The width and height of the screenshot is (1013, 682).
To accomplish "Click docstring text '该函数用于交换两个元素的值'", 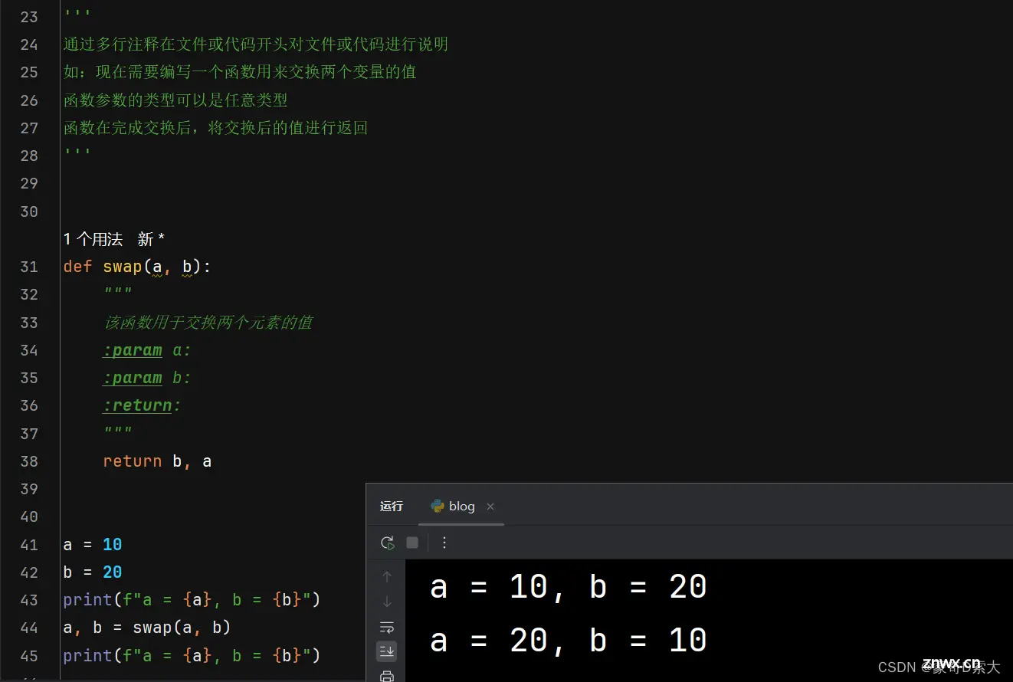I will point(208,323).
